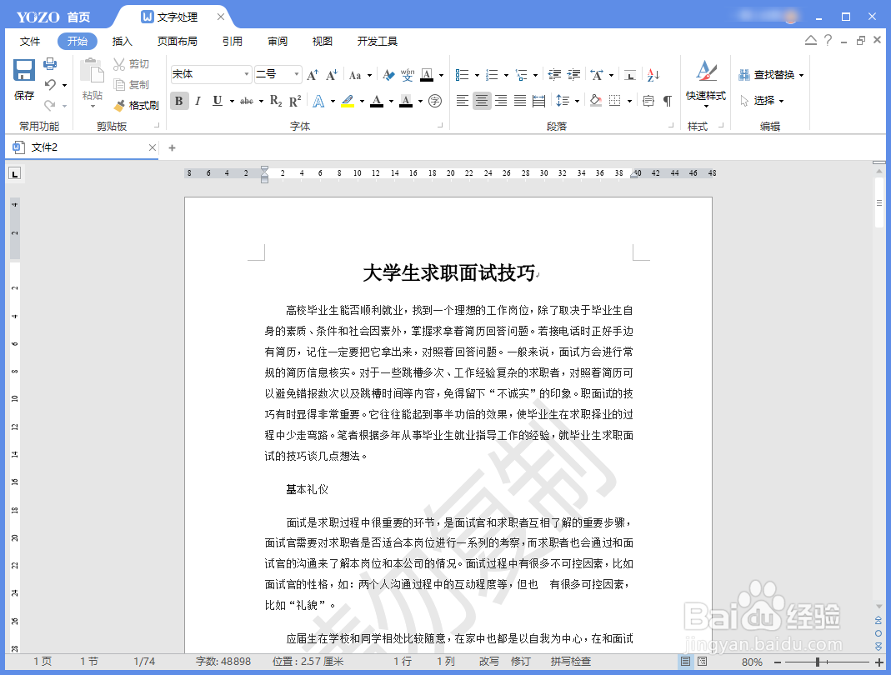Click the Quick Styles (快速样式) icon
The height and width of the screenshot is (675, 891).
(x=706, y=72)
